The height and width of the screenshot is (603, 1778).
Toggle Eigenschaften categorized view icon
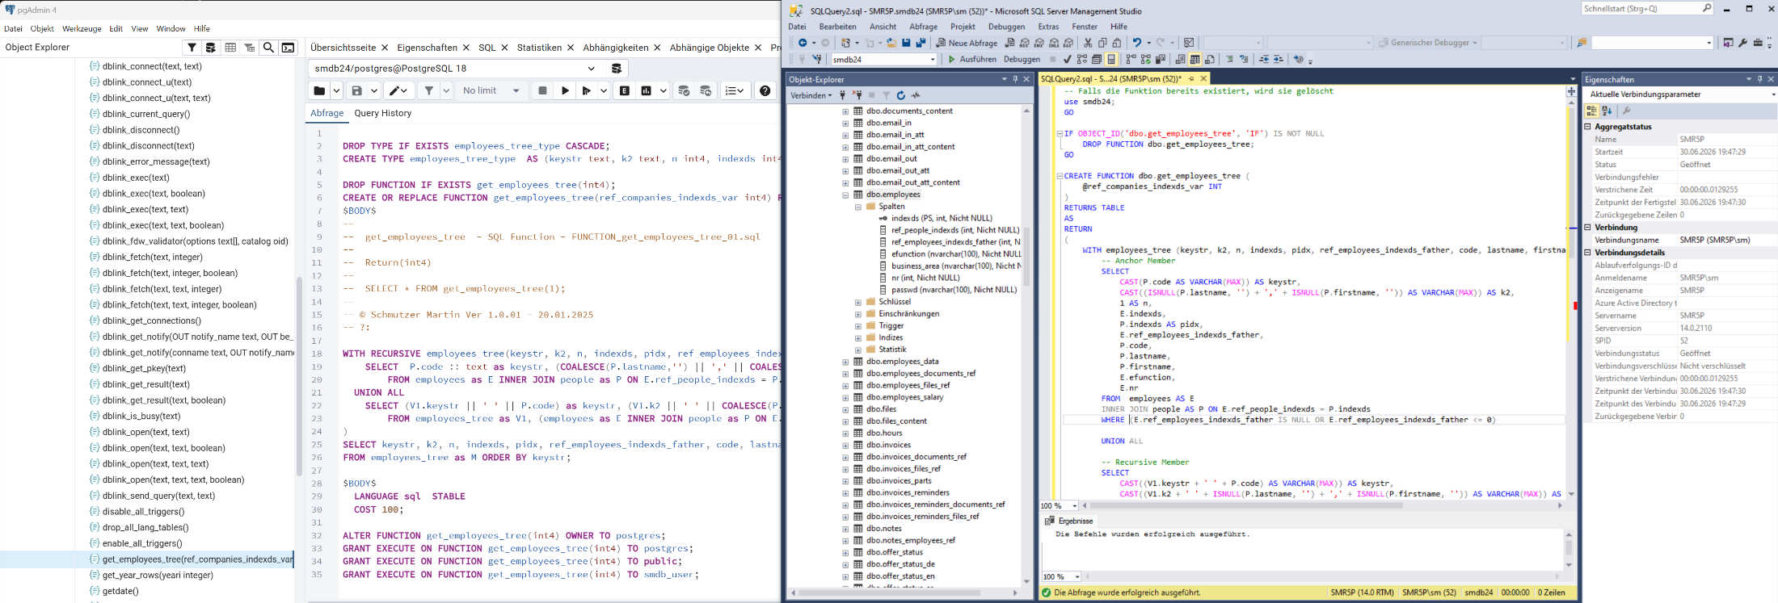tap(1591, 111)
